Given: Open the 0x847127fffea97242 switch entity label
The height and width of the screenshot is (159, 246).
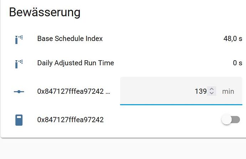Looking at the screenshot, I should click(71, 120).
